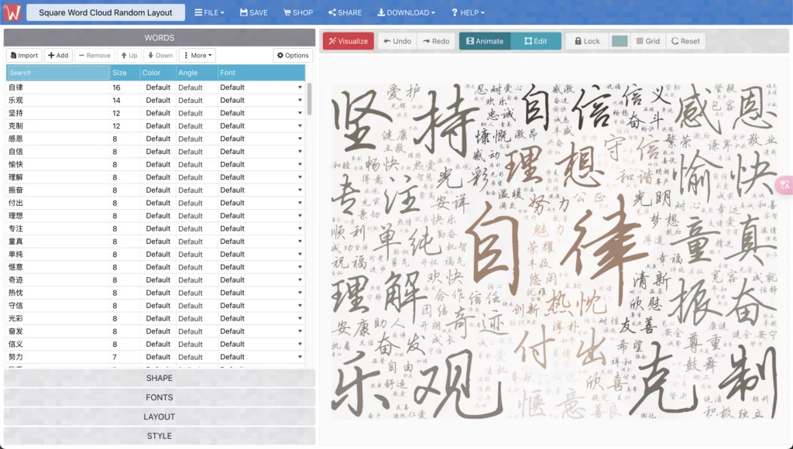Viewport: 793px width, 449px height.
Task: Open the teal color swatch
Action: (620, 41)
